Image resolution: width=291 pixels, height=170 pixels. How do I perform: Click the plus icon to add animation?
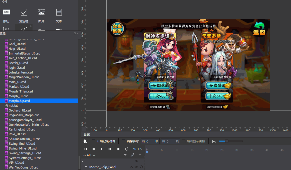point(140,155)
